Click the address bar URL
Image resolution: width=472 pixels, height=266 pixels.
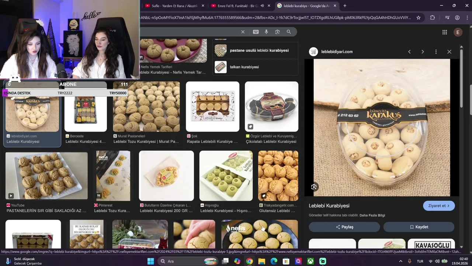click(x=275, y=17)
